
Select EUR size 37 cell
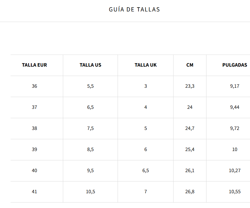pyautogui.click(x=34, y=107)
